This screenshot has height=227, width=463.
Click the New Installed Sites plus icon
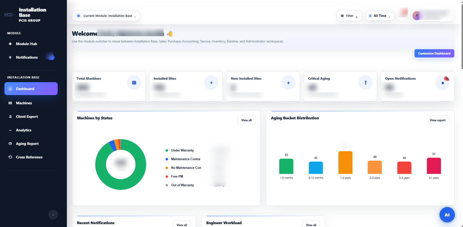(289, 83)
